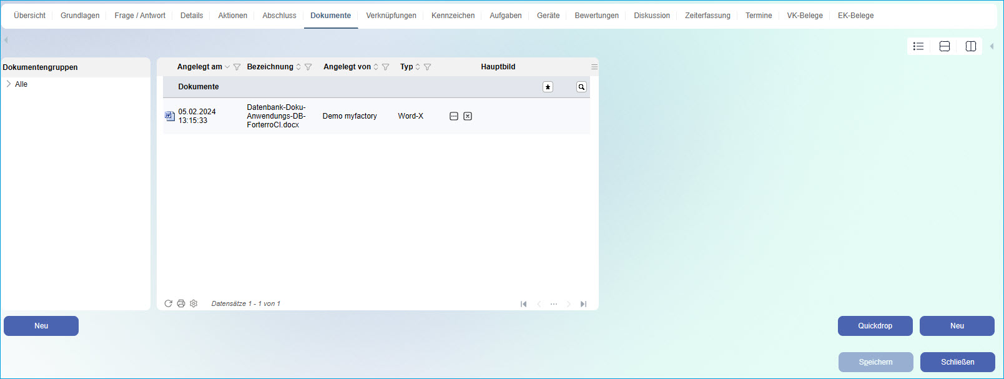Screen dimensions: 1004x379
Task: Delete the Datenbank-Doku document row
Action: [468, 116]
